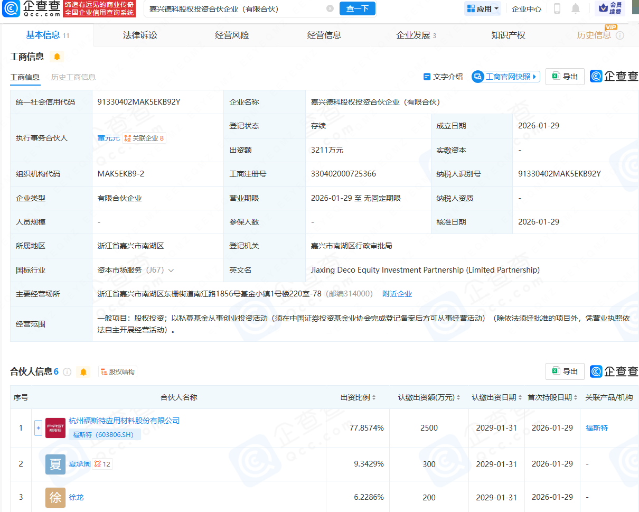Expand the 资本市场服务 industry chevron
The image size is (639, 512).
[171, 270]
